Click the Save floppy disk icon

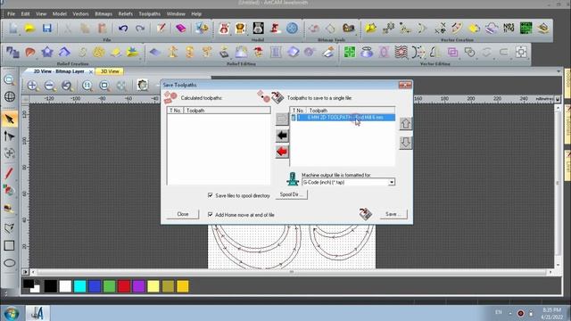tap(47, 29)
